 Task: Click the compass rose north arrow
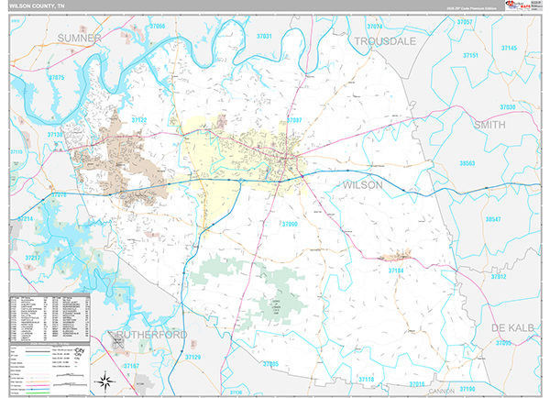click(106, 379)
